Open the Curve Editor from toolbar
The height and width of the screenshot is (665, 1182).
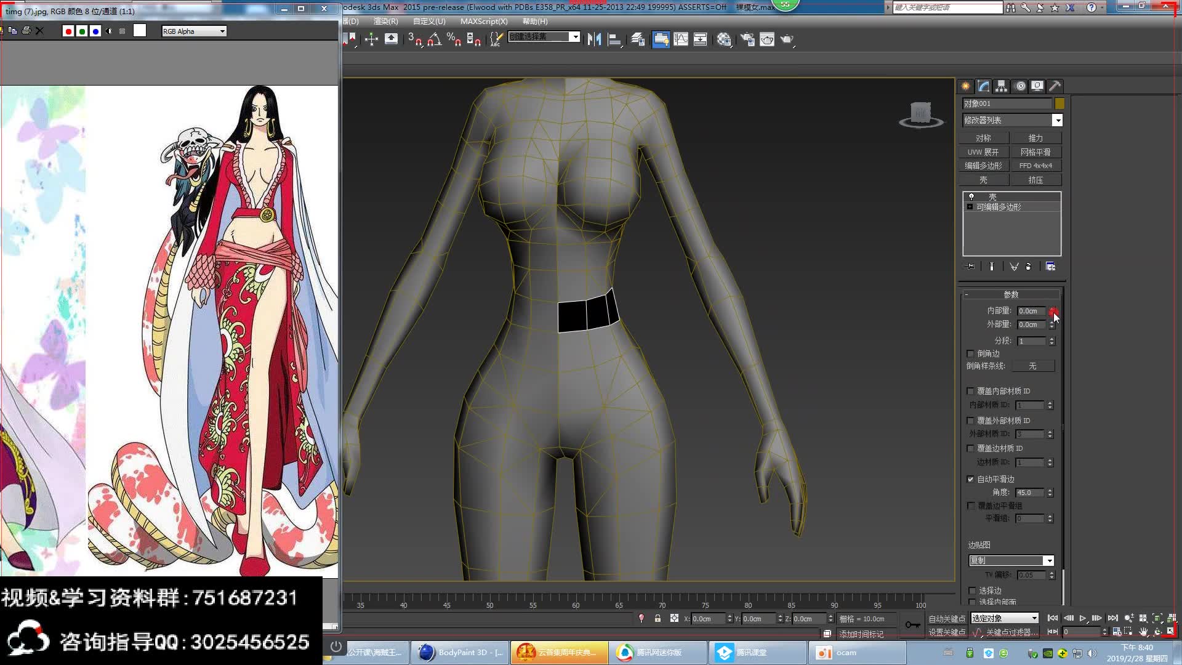coord(681,39)
